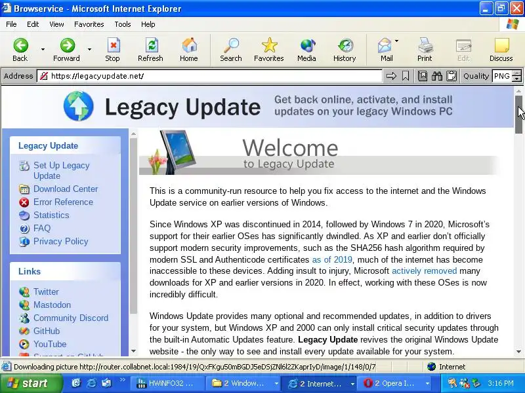This screenshot has height=393, width=525.
Task: Open the Twitter link
Action: click(46, 291)
